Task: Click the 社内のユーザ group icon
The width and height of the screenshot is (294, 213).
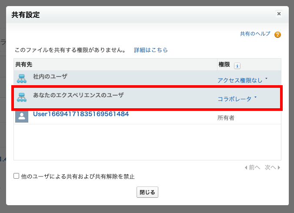Action: point(22,79)
